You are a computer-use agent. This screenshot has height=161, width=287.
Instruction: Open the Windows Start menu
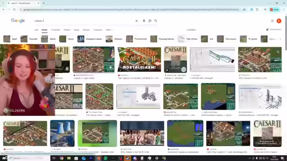coord(4,158)
